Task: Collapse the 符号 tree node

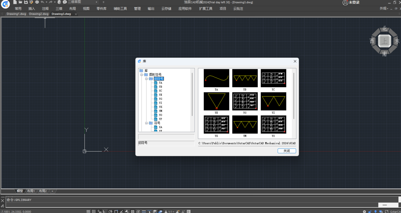Action: [x=146, y=123]
